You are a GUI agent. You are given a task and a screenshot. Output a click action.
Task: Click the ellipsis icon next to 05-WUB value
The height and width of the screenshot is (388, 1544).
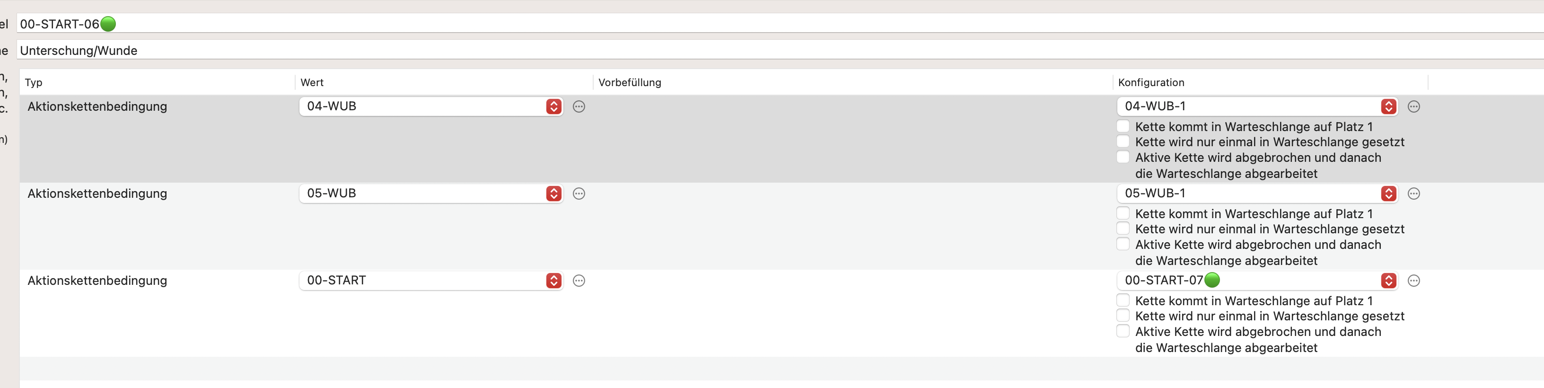click(x=579, y=194)
